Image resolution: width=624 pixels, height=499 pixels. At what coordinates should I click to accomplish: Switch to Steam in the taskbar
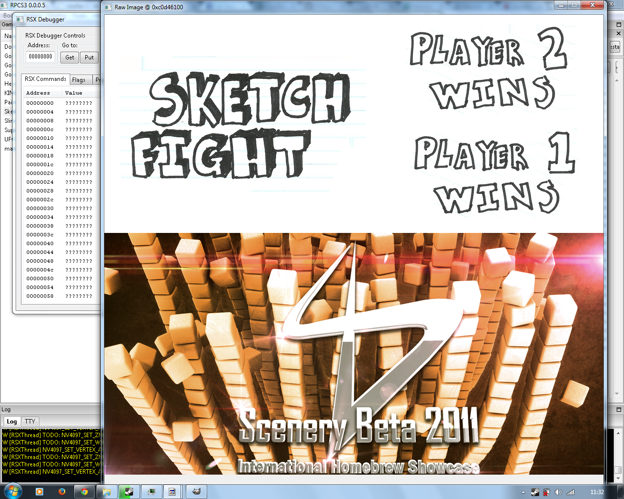[x=129, y=492]
